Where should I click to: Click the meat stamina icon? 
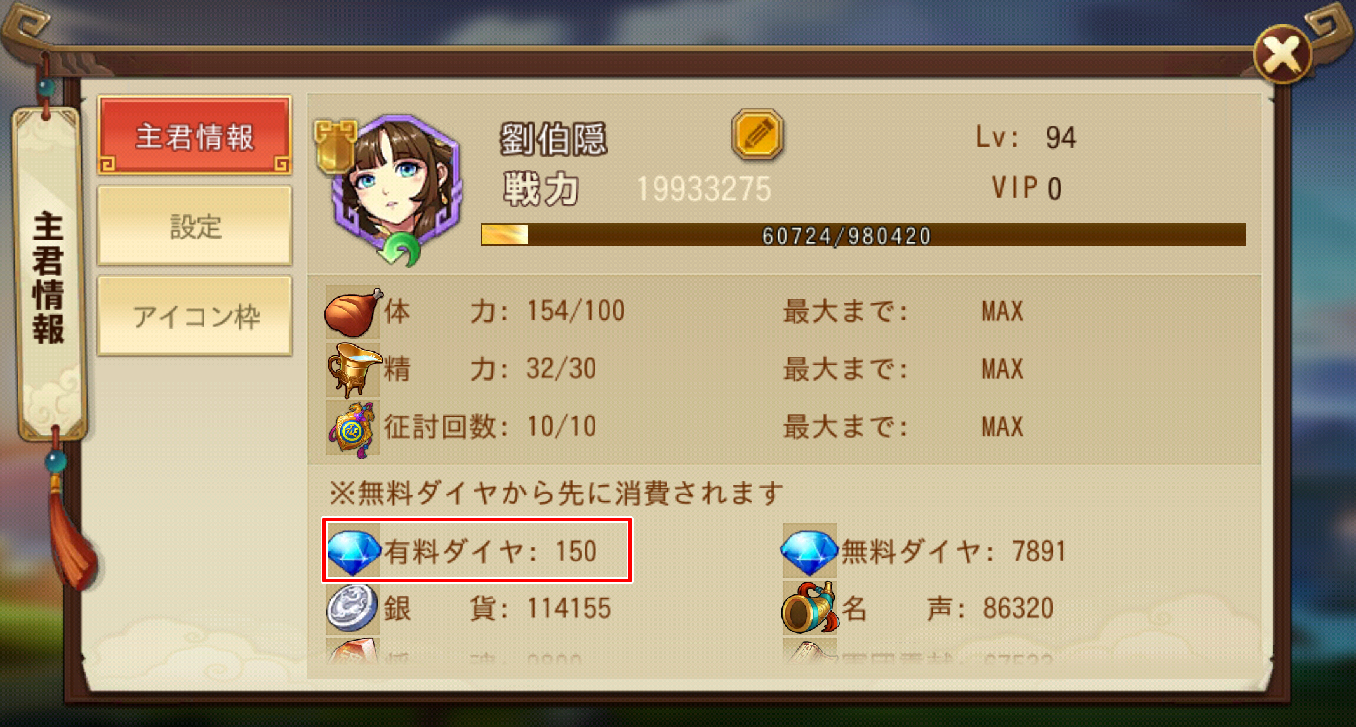(x=353, y=311)
